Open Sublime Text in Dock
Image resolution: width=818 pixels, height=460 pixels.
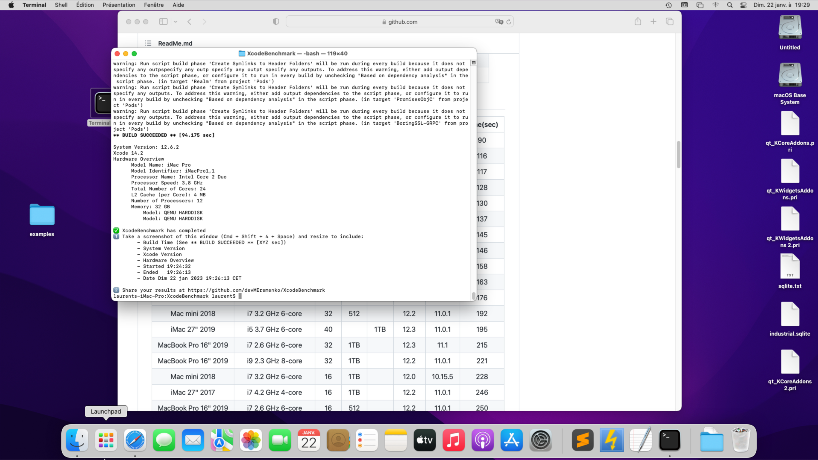[583, 440]
